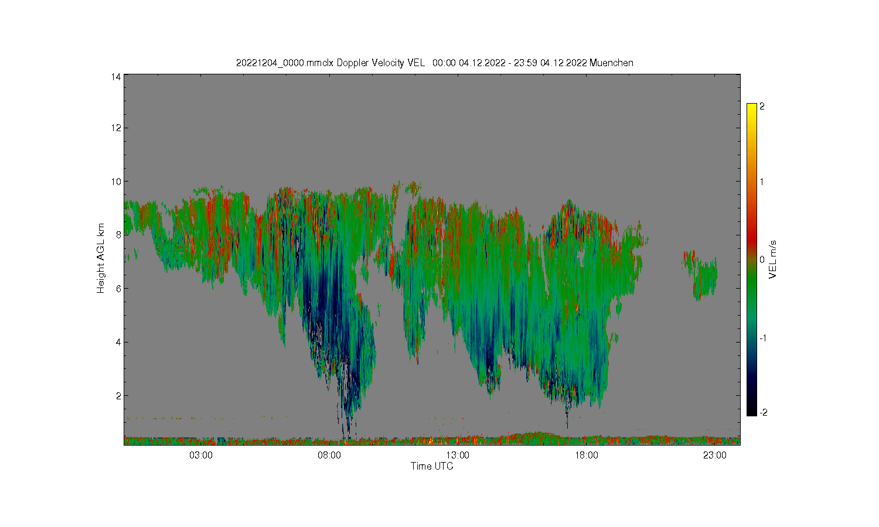Click the colorbar tick label -1
879x527 pixels.
(764, 338)
